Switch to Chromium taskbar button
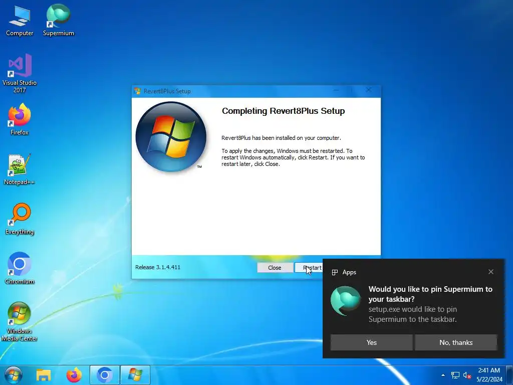 [x=105, y=375]
